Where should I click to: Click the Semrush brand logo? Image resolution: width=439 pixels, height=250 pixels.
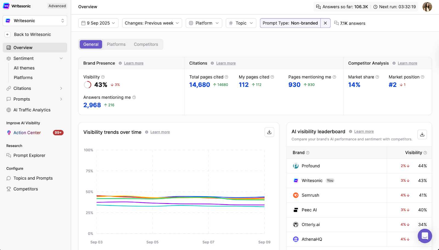(x=296, y=195)
